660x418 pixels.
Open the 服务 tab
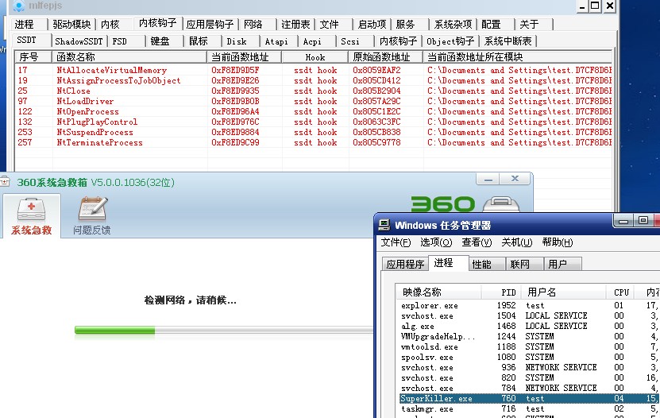pos(406,25)
